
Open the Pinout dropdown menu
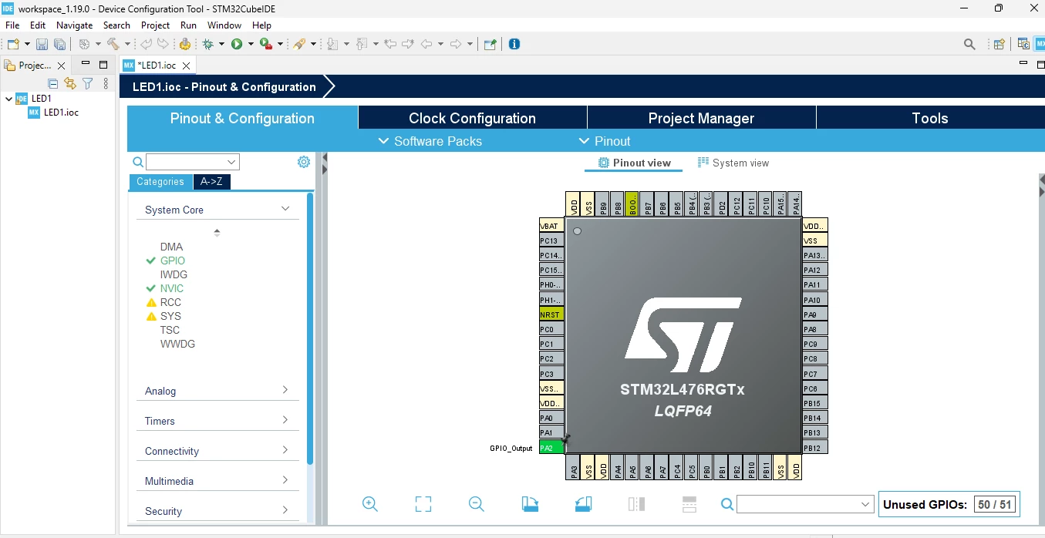point(605,141)
